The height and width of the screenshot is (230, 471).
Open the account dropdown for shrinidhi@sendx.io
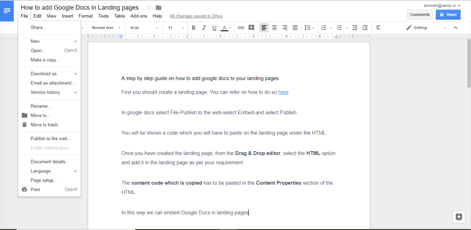442,6
